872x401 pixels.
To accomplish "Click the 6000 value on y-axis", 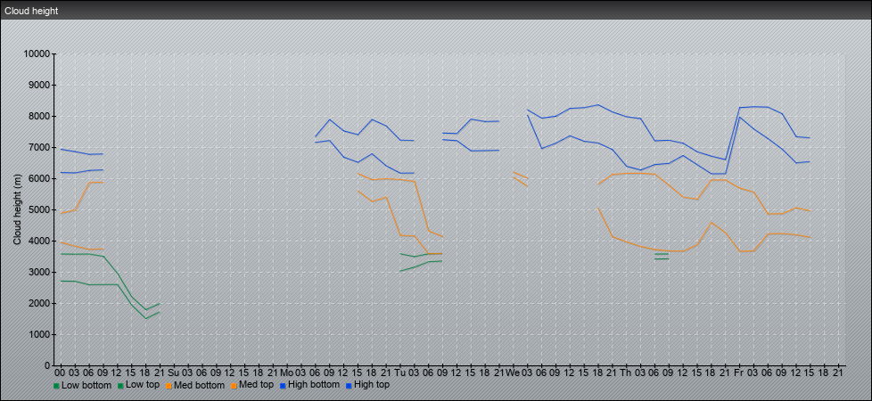I will [x=39, y=178].
